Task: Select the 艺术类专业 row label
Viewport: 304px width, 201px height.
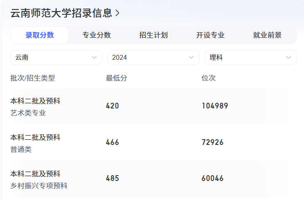Action: pos(28,113)
